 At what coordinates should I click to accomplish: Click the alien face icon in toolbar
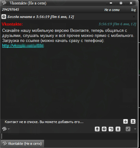click(x=97, y=129)
